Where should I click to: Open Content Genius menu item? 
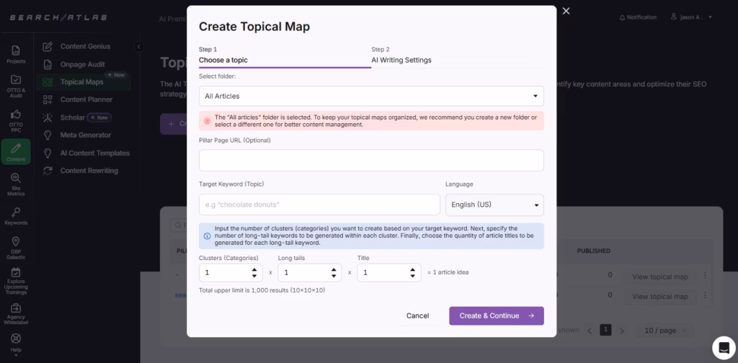pyautogui.click(x=84, y=47)
